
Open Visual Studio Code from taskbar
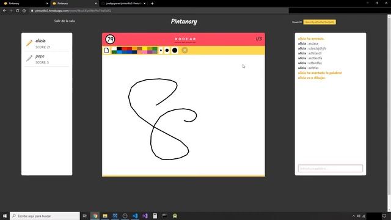(135, 216)
